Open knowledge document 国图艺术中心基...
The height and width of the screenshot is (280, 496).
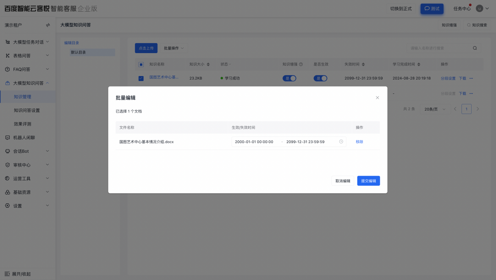click(x=164, y=78)
